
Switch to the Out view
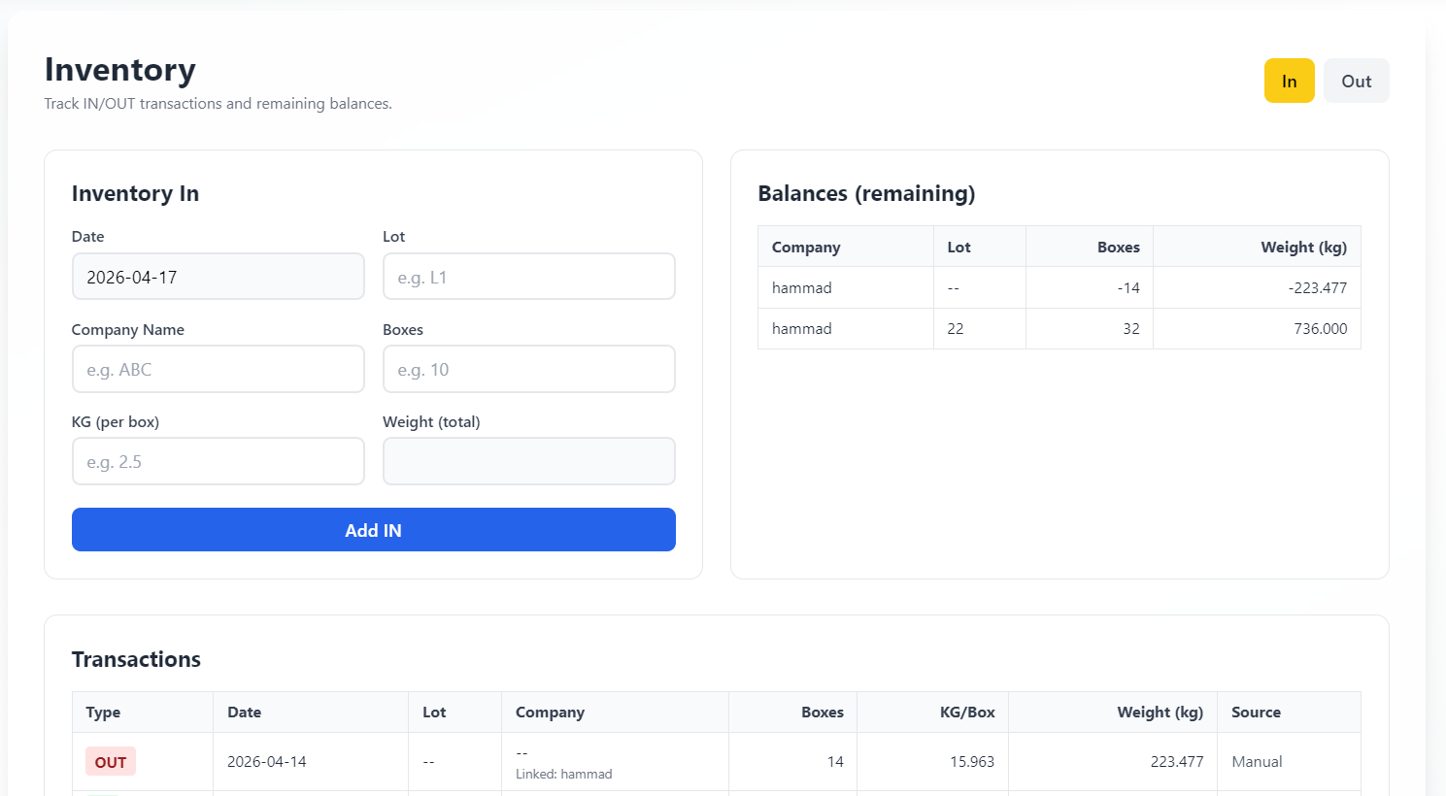[x=1356, y=81]
